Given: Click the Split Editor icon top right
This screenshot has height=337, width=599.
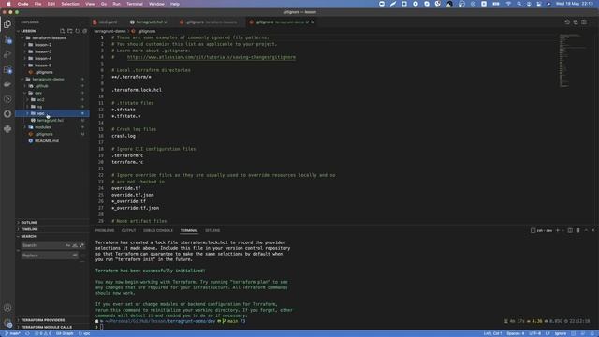Looking at the screenshot, I should (584, 22).
